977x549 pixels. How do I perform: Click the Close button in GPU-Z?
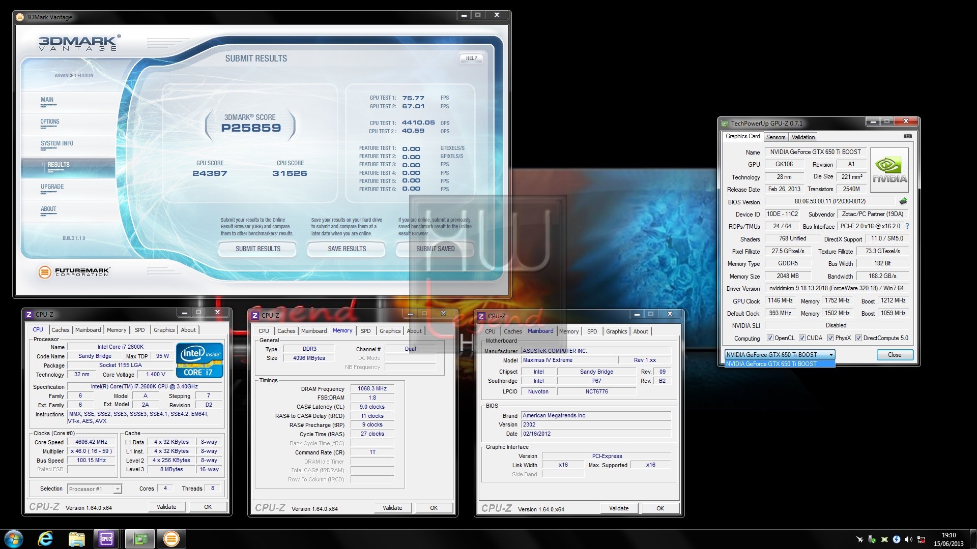point(895,355)
